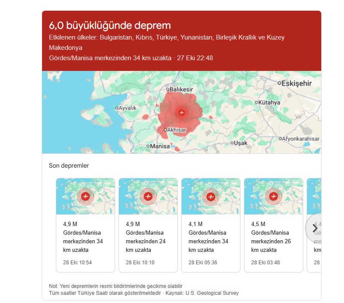The height and width of the screenshot is (303, 344).
Task: Click epicenter icon in the 4,5 M card
Action: coord(274,196)
